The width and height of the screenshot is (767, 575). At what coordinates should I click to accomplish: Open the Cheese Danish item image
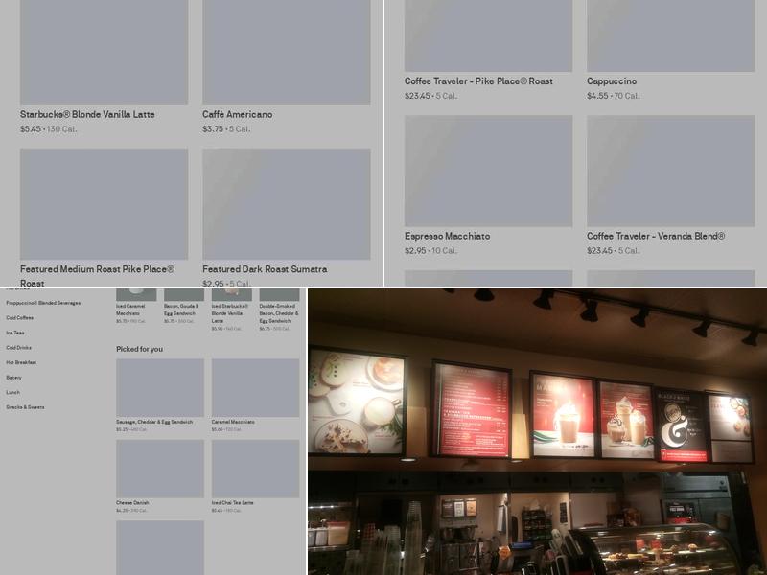(160, 469)
